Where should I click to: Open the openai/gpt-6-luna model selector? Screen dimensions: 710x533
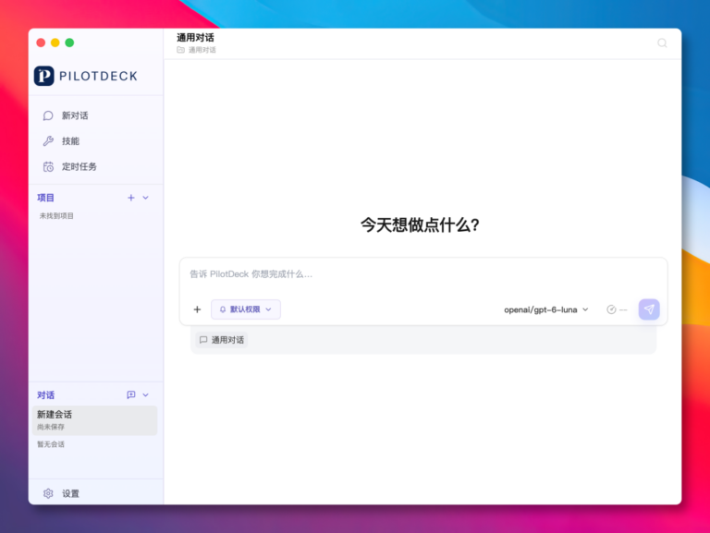tap(546, 310)
